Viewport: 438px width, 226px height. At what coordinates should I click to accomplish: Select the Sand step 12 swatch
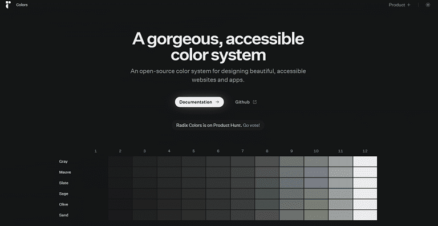[365, 215]
